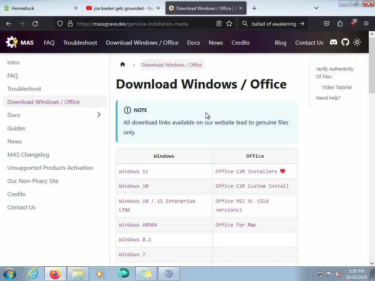
Task: Bookmark this page with star icon
Action: (x=229, y=23)
